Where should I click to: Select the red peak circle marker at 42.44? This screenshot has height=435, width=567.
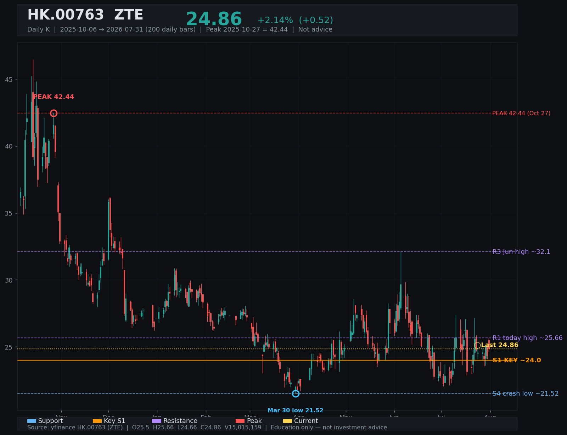54,113
